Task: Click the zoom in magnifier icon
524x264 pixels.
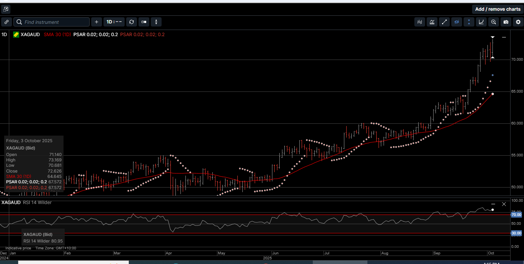Action: click(x=494, y=22)
